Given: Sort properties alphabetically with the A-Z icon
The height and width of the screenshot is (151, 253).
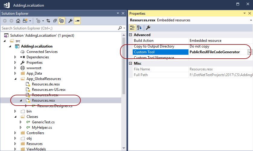Looking at the screenshot, I should 139,28.
